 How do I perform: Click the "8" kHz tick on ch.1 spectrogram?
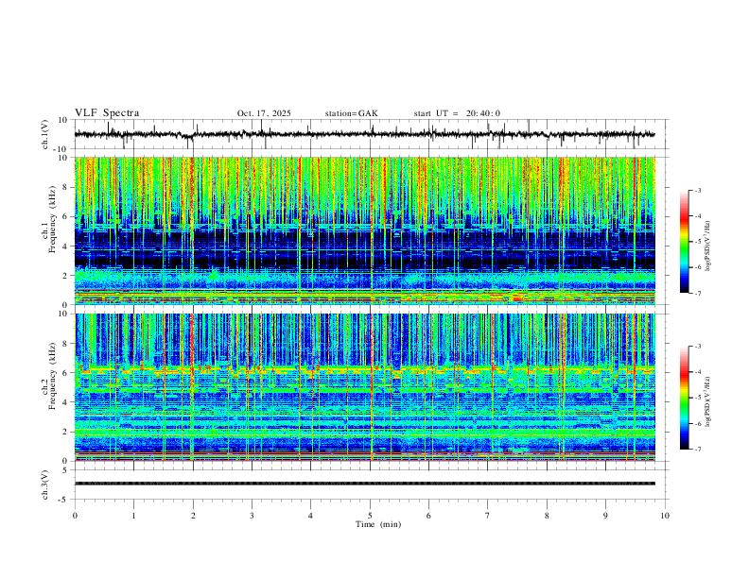click(x=66, y=187)
